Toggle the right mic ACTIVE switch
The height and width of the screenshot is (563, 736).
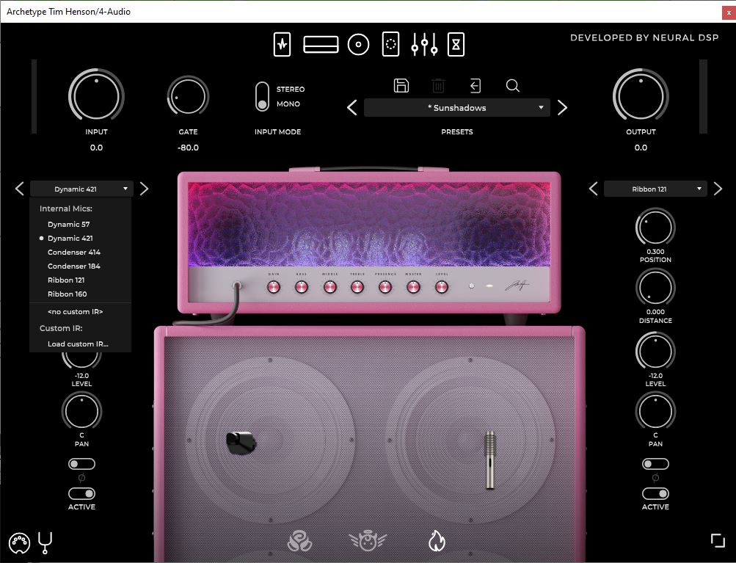click(655, 493)
